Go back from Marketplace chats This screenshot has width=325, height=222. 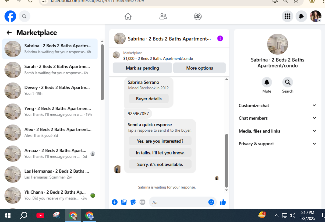(x=9, y=33)
